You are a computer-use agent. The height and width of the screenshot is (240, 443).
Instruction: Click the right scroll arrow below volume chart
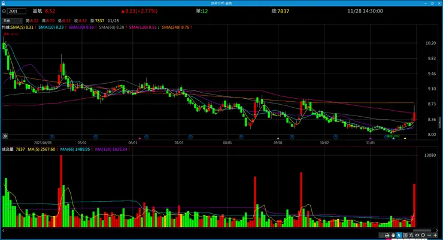coord(437,230)
